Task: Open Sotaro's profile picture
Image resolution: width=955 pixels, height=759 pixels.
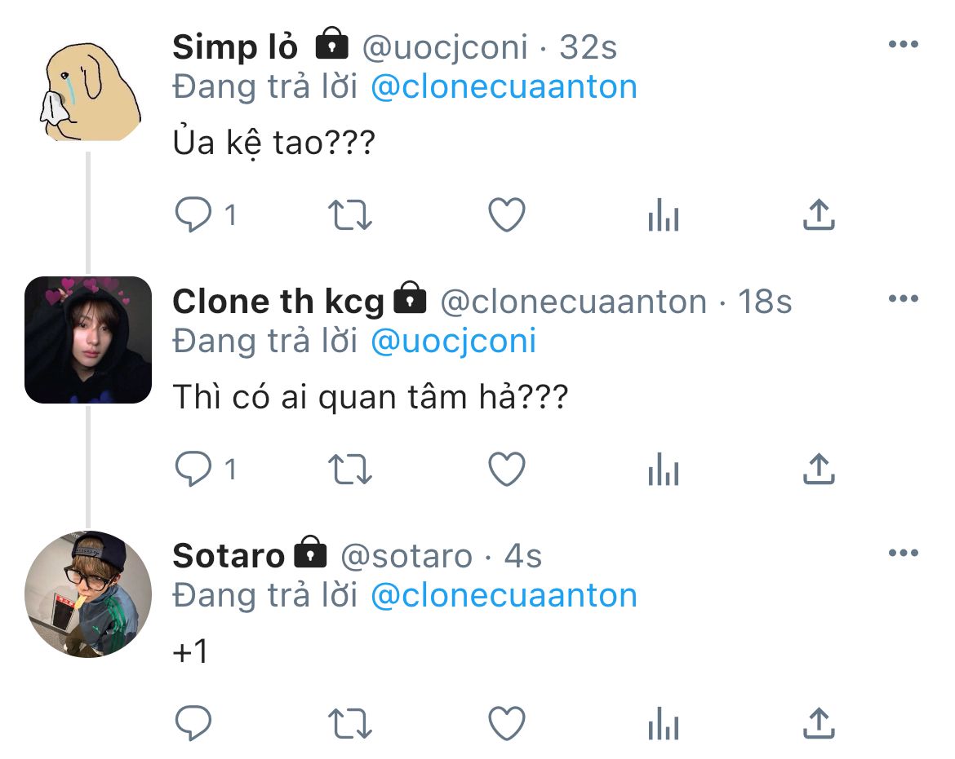Action: pyautogui.click(x=88, y=594)
